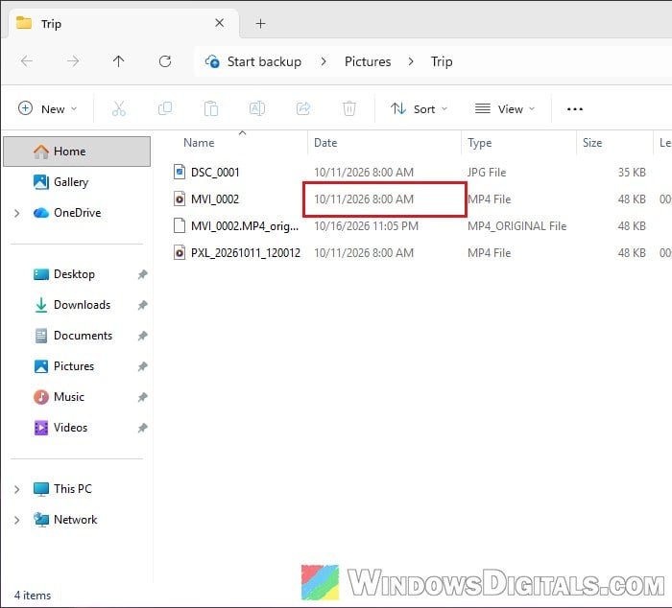Click the pin icon beside Downloads
Image resolution: width=672 pixels, height=608 pixels.
point(143,305)
